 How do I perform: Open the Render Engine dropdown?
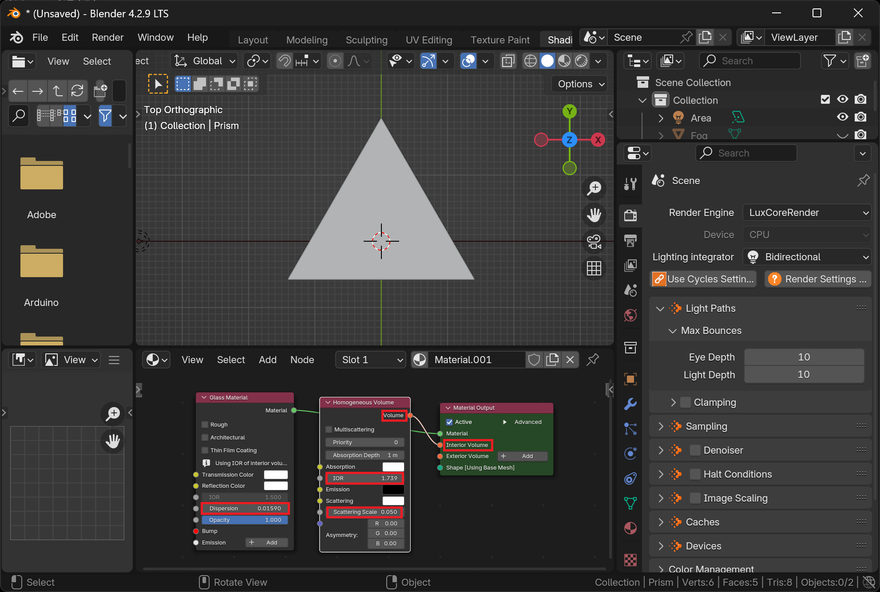point(807,213)
